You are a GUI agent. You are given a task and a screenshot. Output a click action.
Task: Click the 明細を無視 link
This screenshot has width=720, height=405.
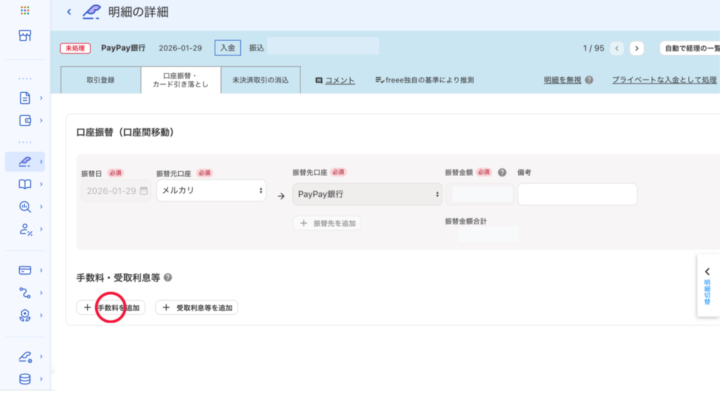pos(562,80)
